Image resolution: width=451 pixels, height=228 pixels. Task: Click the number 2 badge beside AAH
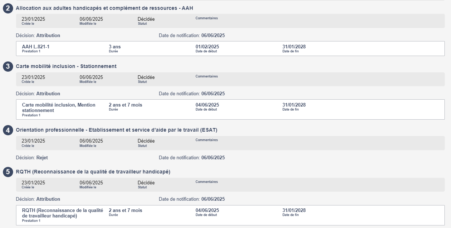(8, 8)
